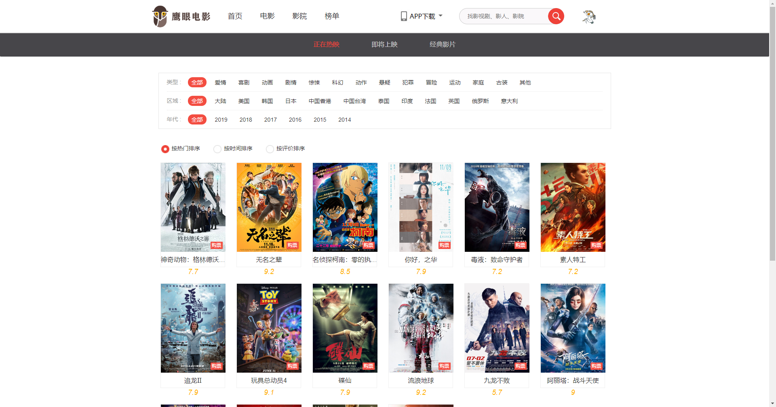Filter region by 大陆
This screenshot has height=407, width=776.
click(x=220, y=101)
